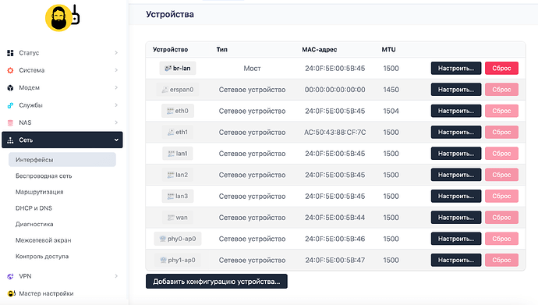Go to Маршрутизация page
This screenshot has width=538, height=305.
(40, 192)
